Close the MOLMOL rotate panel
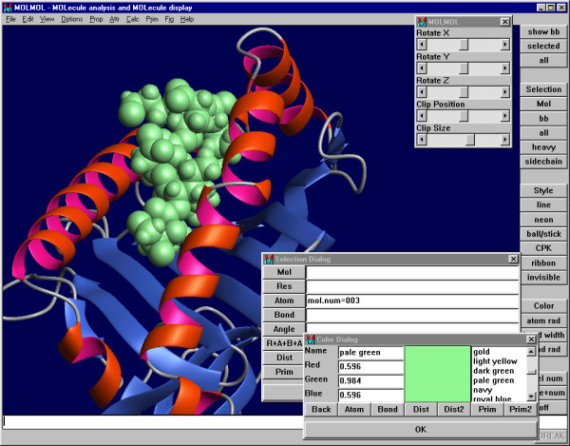This screenshot has width=570, height=446. pyautogui.click(x=503, y=20)
